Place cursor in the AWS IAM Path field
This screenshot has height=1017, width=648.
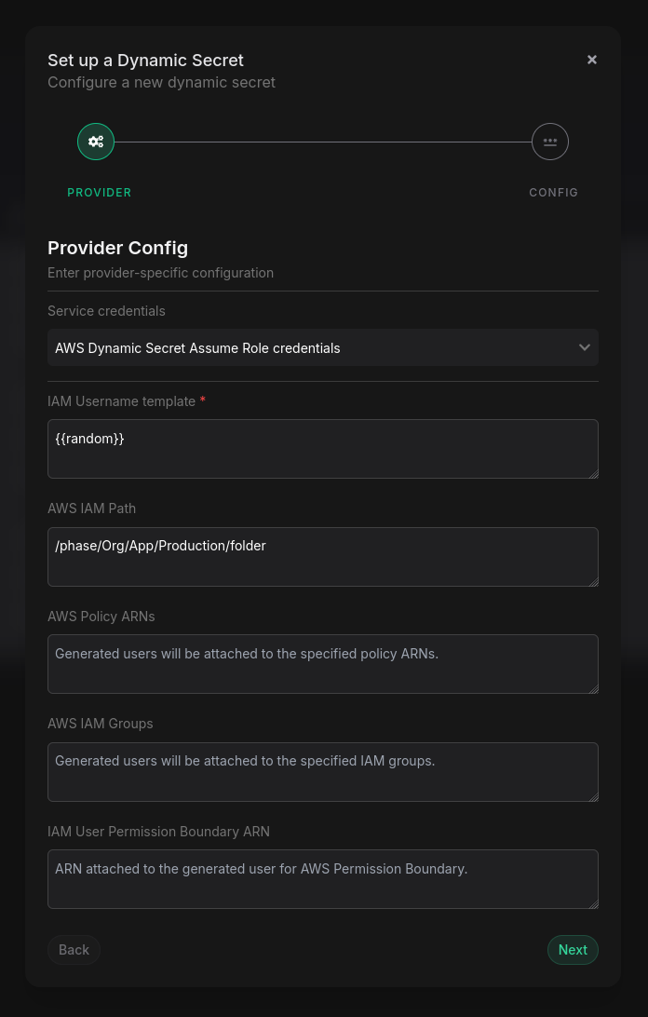pos(323,556)
